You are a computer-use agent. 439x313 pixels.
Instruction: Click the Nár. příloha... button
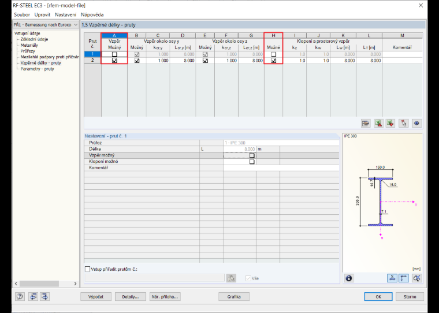pyautogui.click(x=165, y=296)
